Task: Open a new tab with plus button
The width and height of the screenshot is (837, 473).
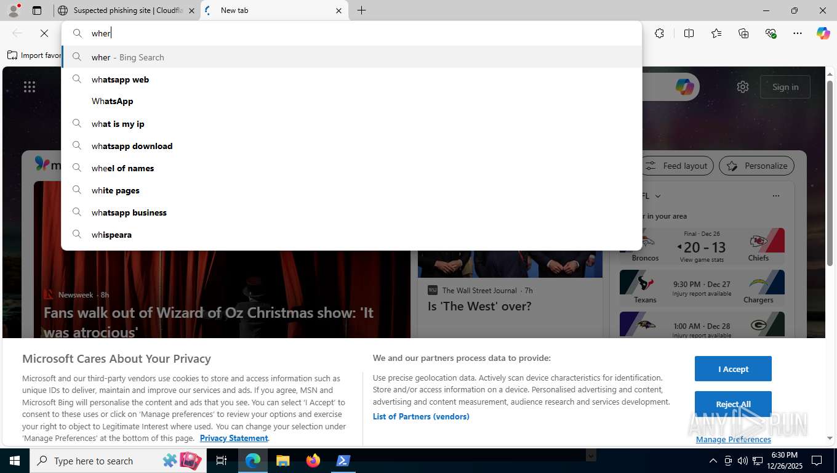Action: point(361,10)
